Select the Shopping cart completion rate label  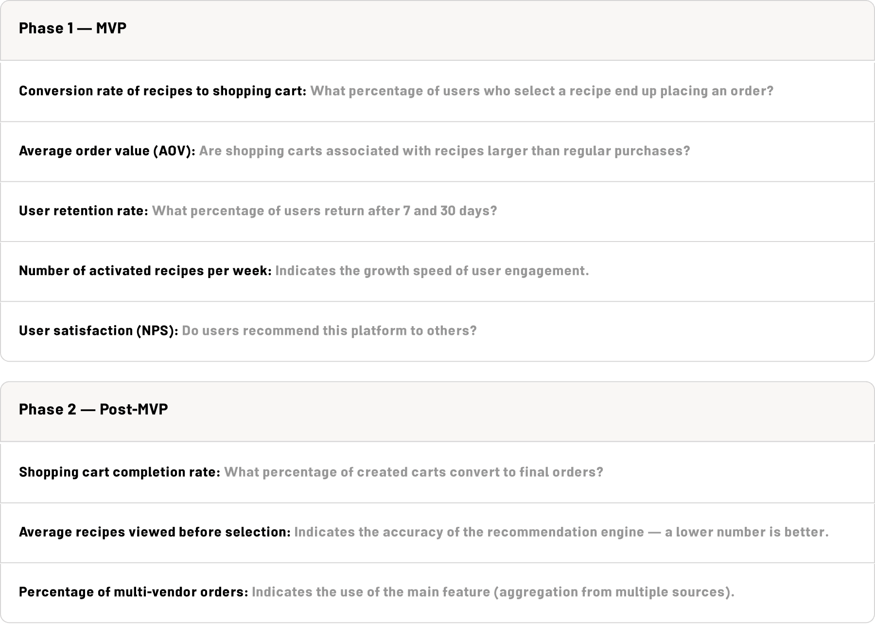[x=120, y=472]
